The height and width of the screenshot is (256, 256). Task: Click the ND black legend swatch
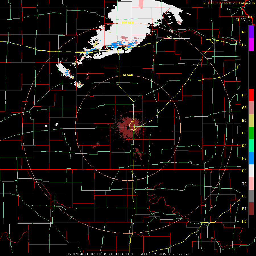(251, 221)
